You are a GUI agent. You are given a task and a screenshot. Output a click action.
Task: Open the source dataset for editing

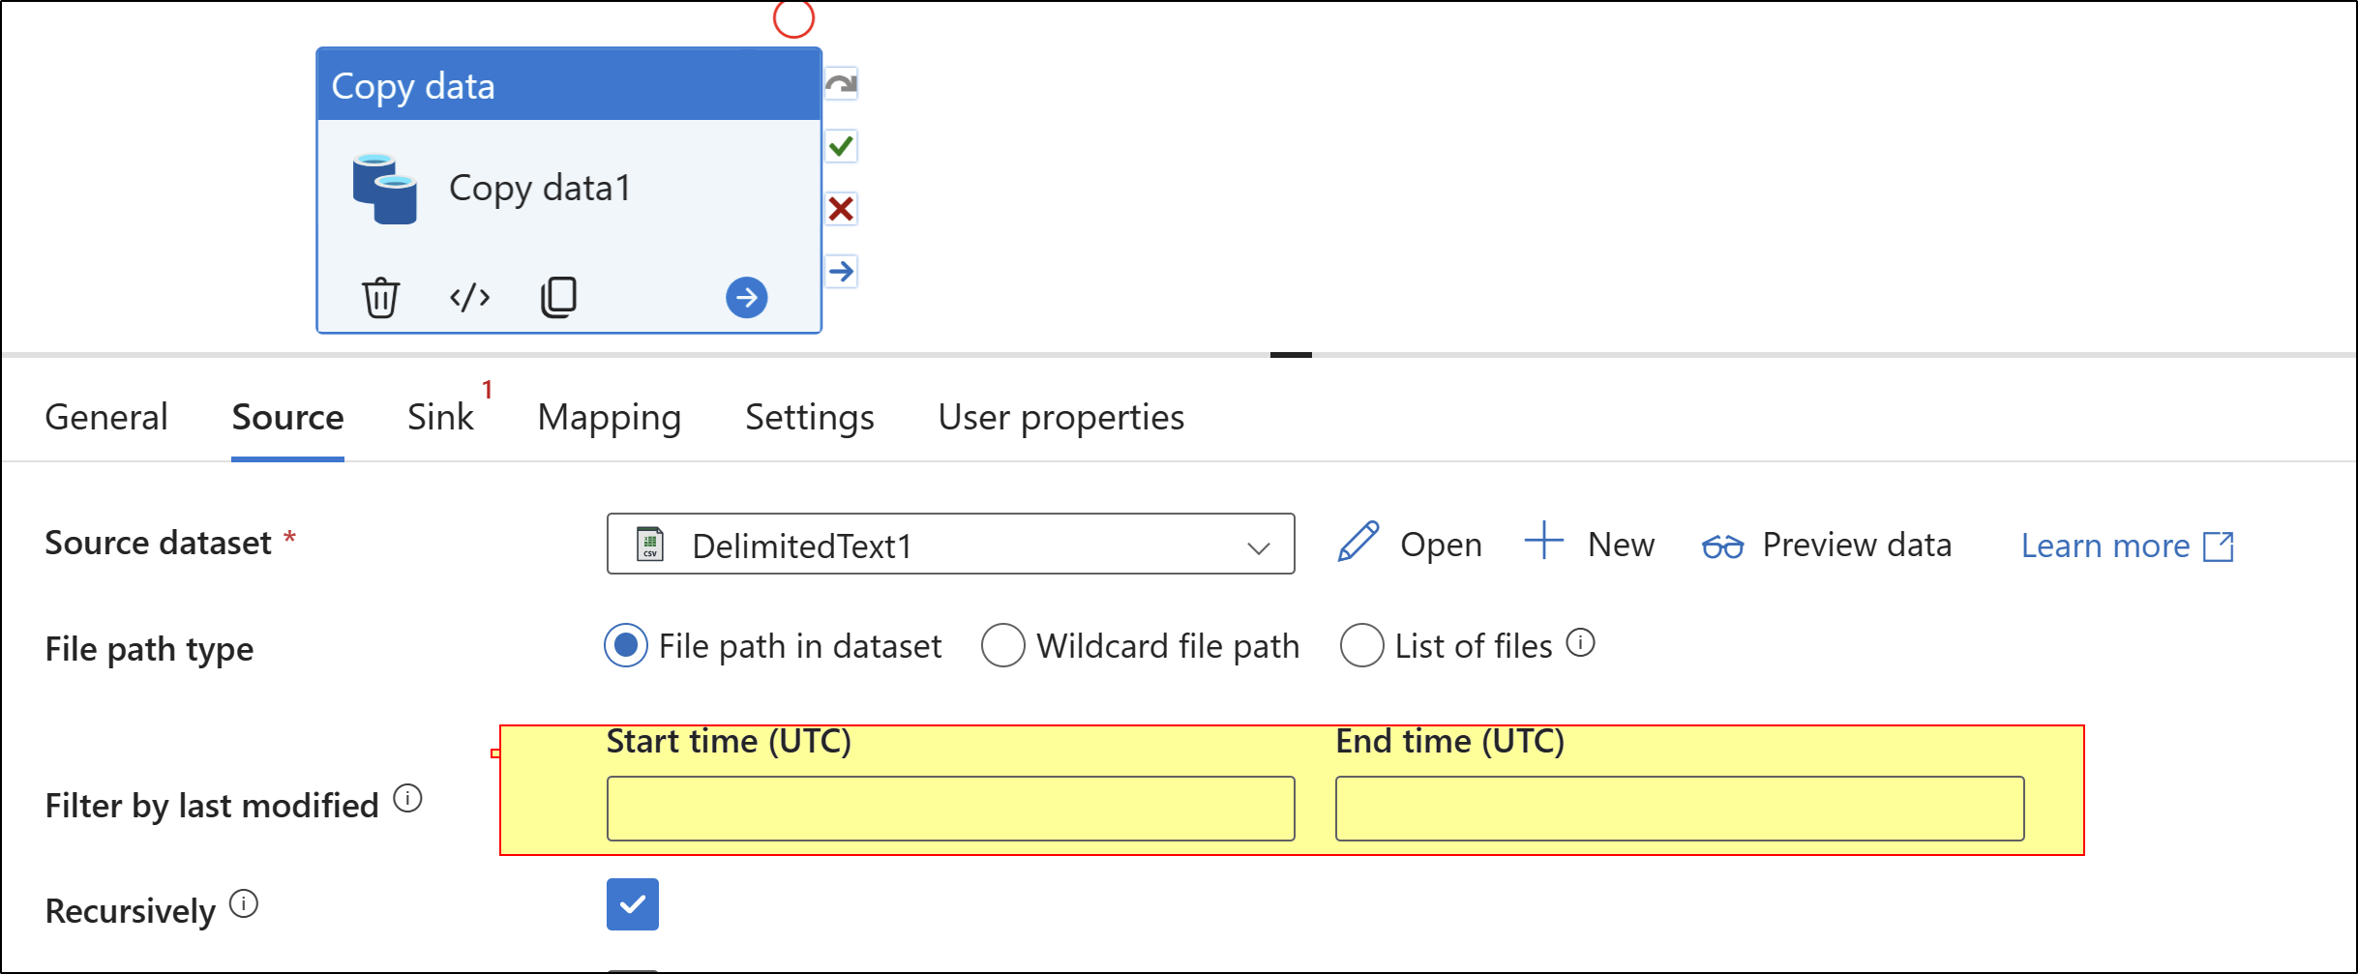[x=1410, y=545]
